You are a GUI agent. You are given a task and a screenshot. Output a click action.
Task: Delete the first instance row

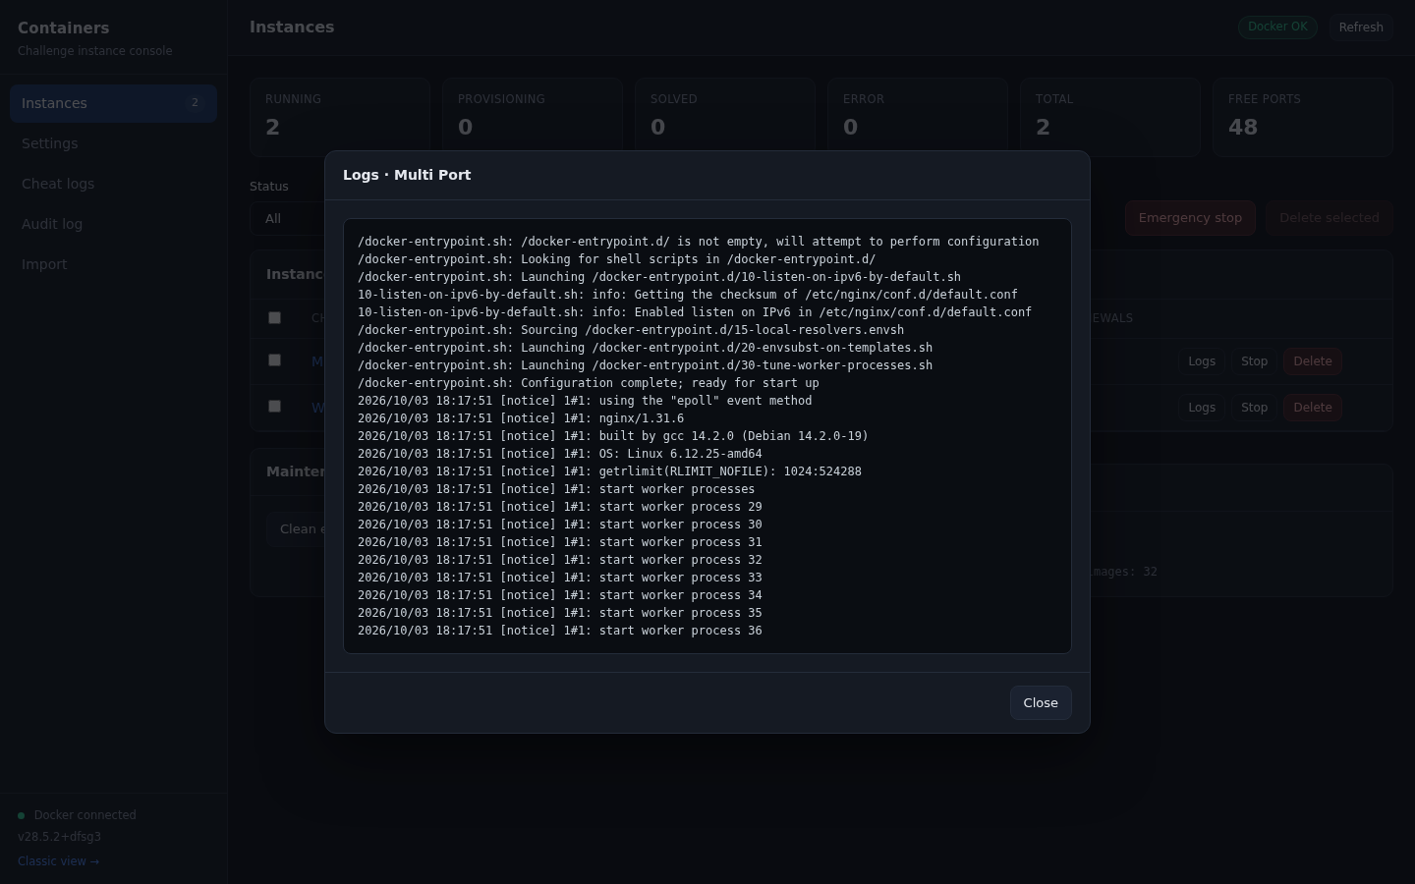coord(1313,361)
